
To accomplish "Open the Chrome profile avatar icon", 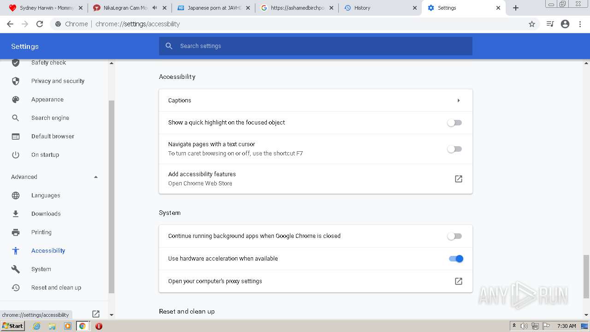I will [565, 24].
